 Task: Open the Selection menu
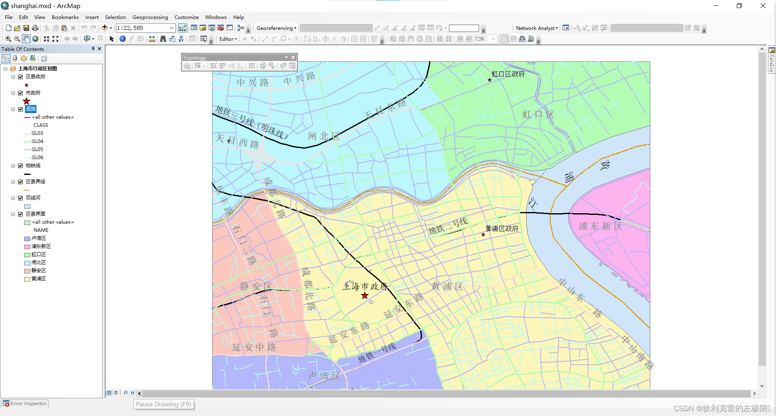(x=116, y=17)
